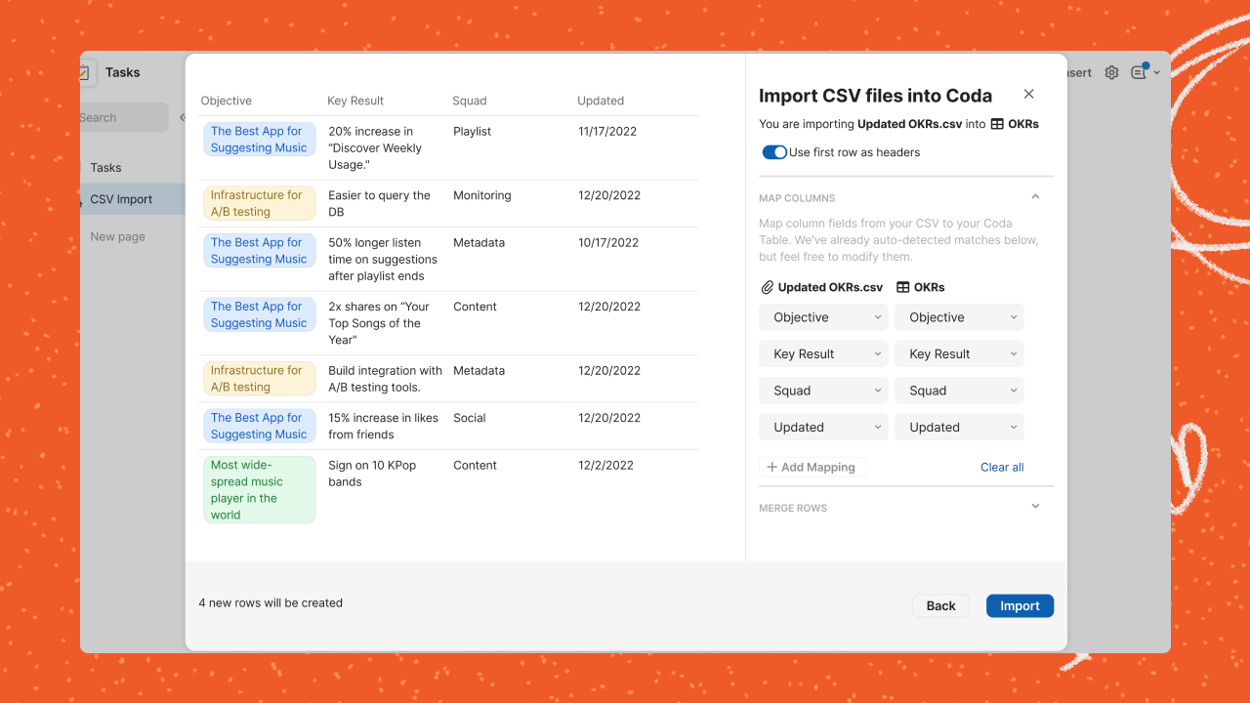
Task: Click the paperclip icon beside Updated OKRs.csv
Action: (x=767, y=287)
